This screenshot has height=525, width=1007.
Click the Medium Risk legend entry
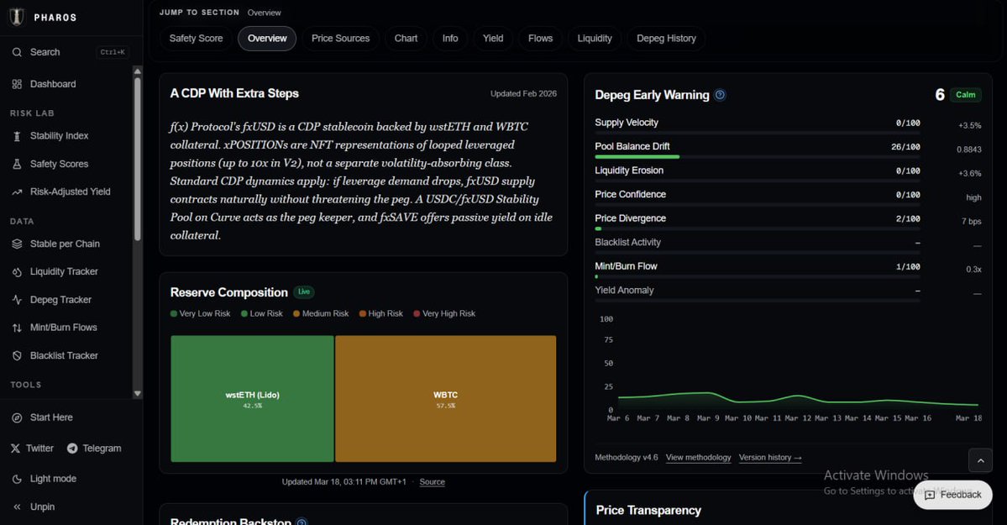click(x=321, y=313)
